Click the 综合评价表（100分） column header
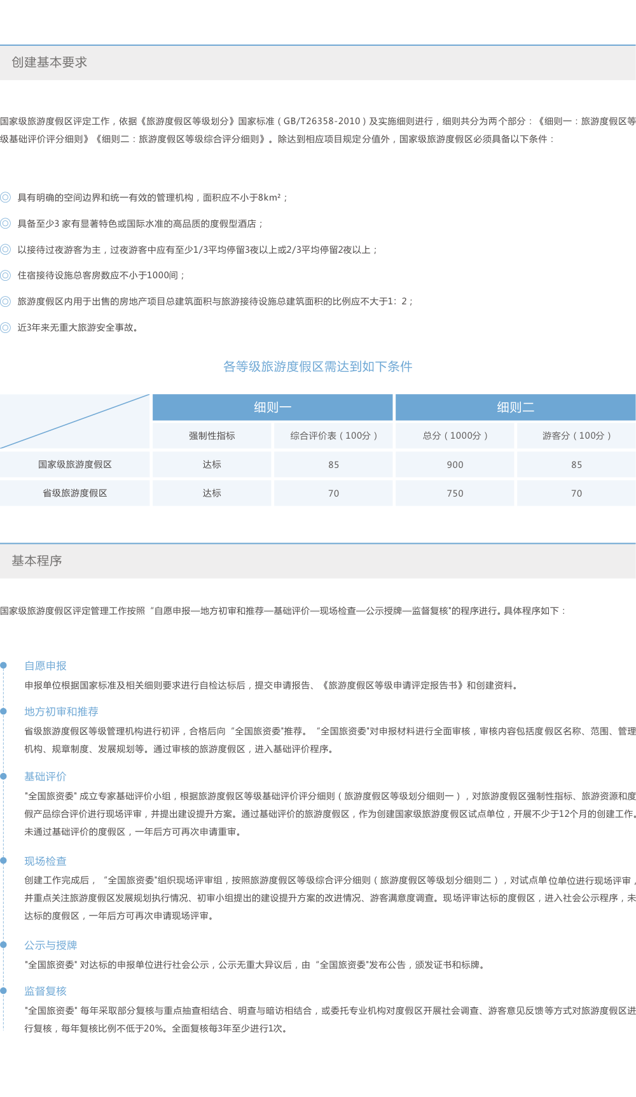Image resolution: width=636 pixels, height=1097 pixels. point(333,435)
